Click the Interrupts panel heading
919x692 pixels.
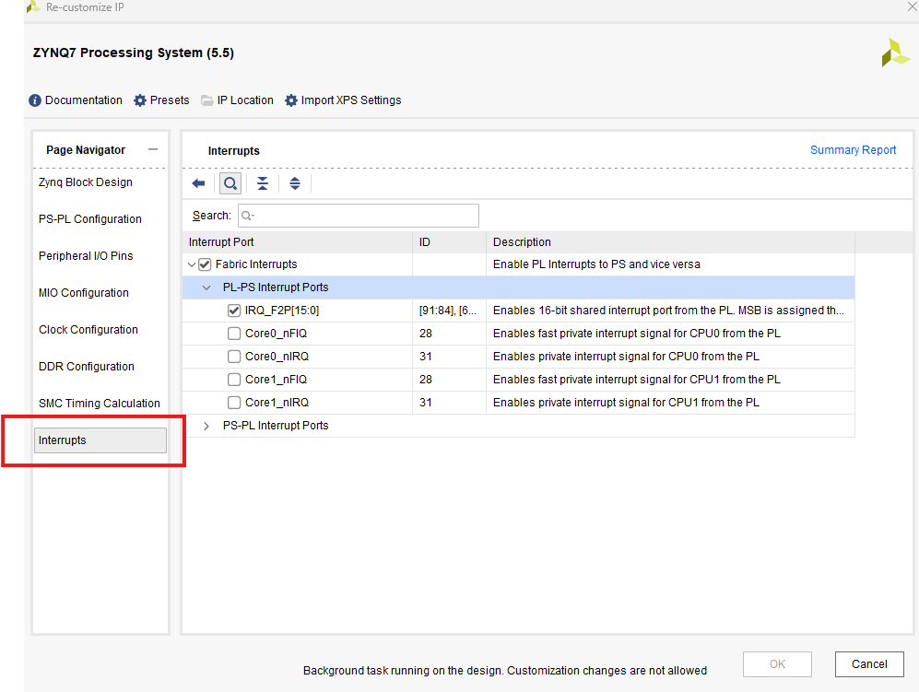click(x=234, y=151)
